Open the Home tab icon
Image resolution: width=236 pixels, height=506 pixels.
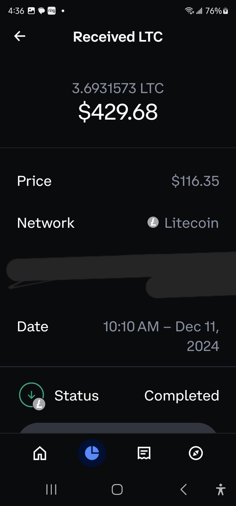coord(40,454)
